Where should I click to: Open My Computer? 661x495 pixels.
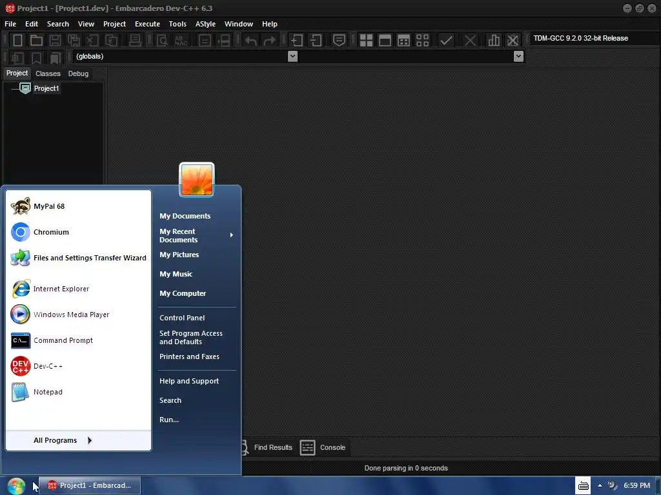(183, 293)
